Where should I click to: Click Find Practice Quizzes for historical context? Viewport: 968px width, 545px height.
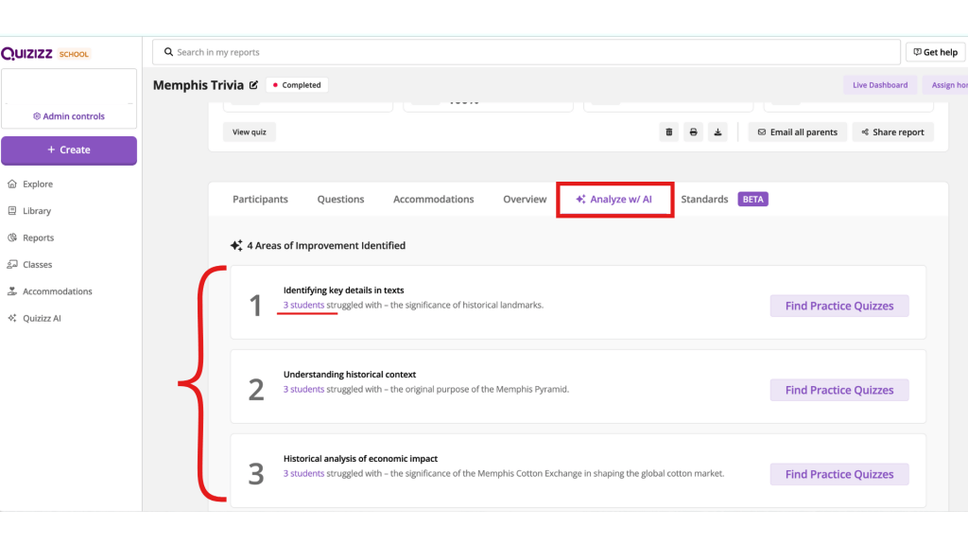(x=839, y=390)
